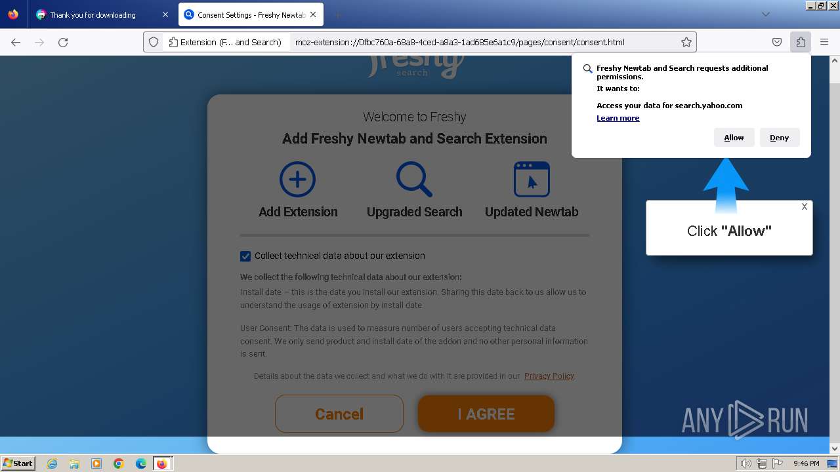
Task: Click the Upgraded Search magnifier icon
Action: tap(414, 179)
